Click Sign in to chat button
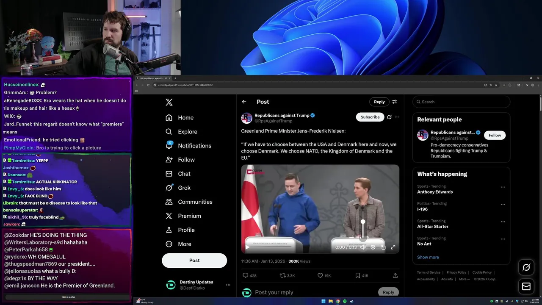 (69, 297)
